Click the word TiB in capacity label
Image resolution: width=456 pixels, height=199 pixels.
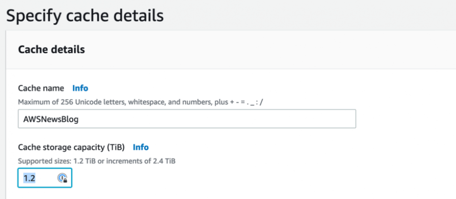click(116, 147)
